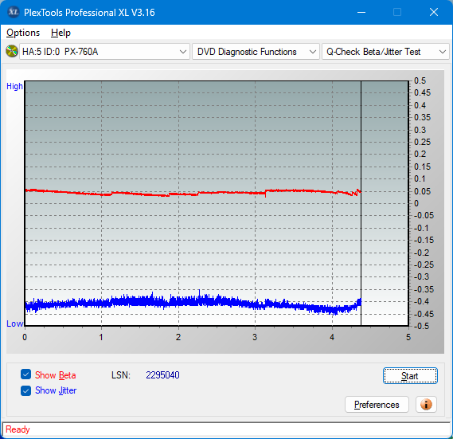Viewport: 453px width, 439px height.
Task: Click the Ready status bar text
Action: (x=18, y=429)
